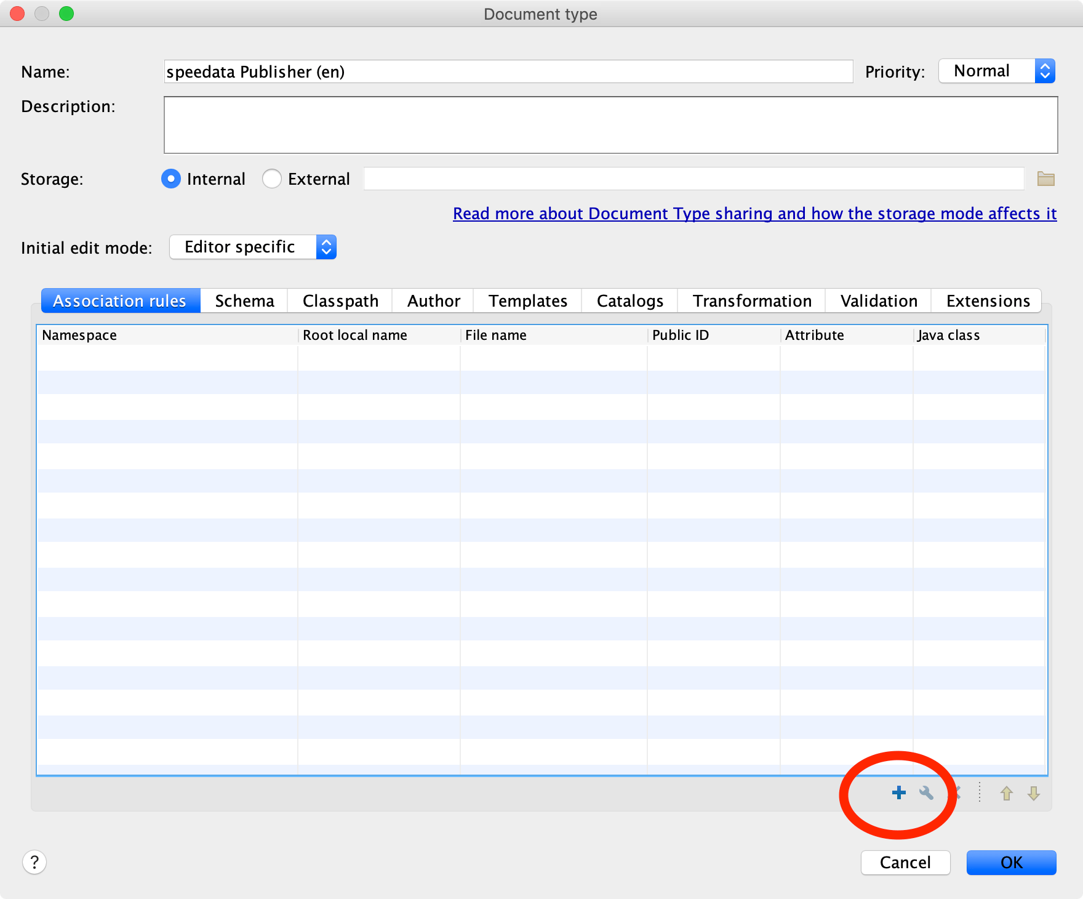Switch to the Schema tab
Viewport: 1083px width, 899px height.
tap(244, 300)
